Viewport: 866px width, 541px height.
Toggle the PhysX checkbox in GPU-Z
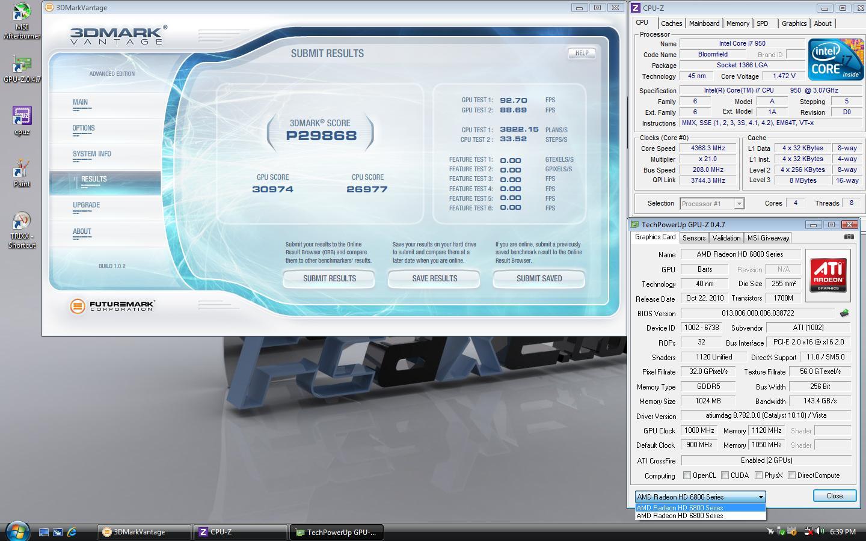tap(758, 475)
